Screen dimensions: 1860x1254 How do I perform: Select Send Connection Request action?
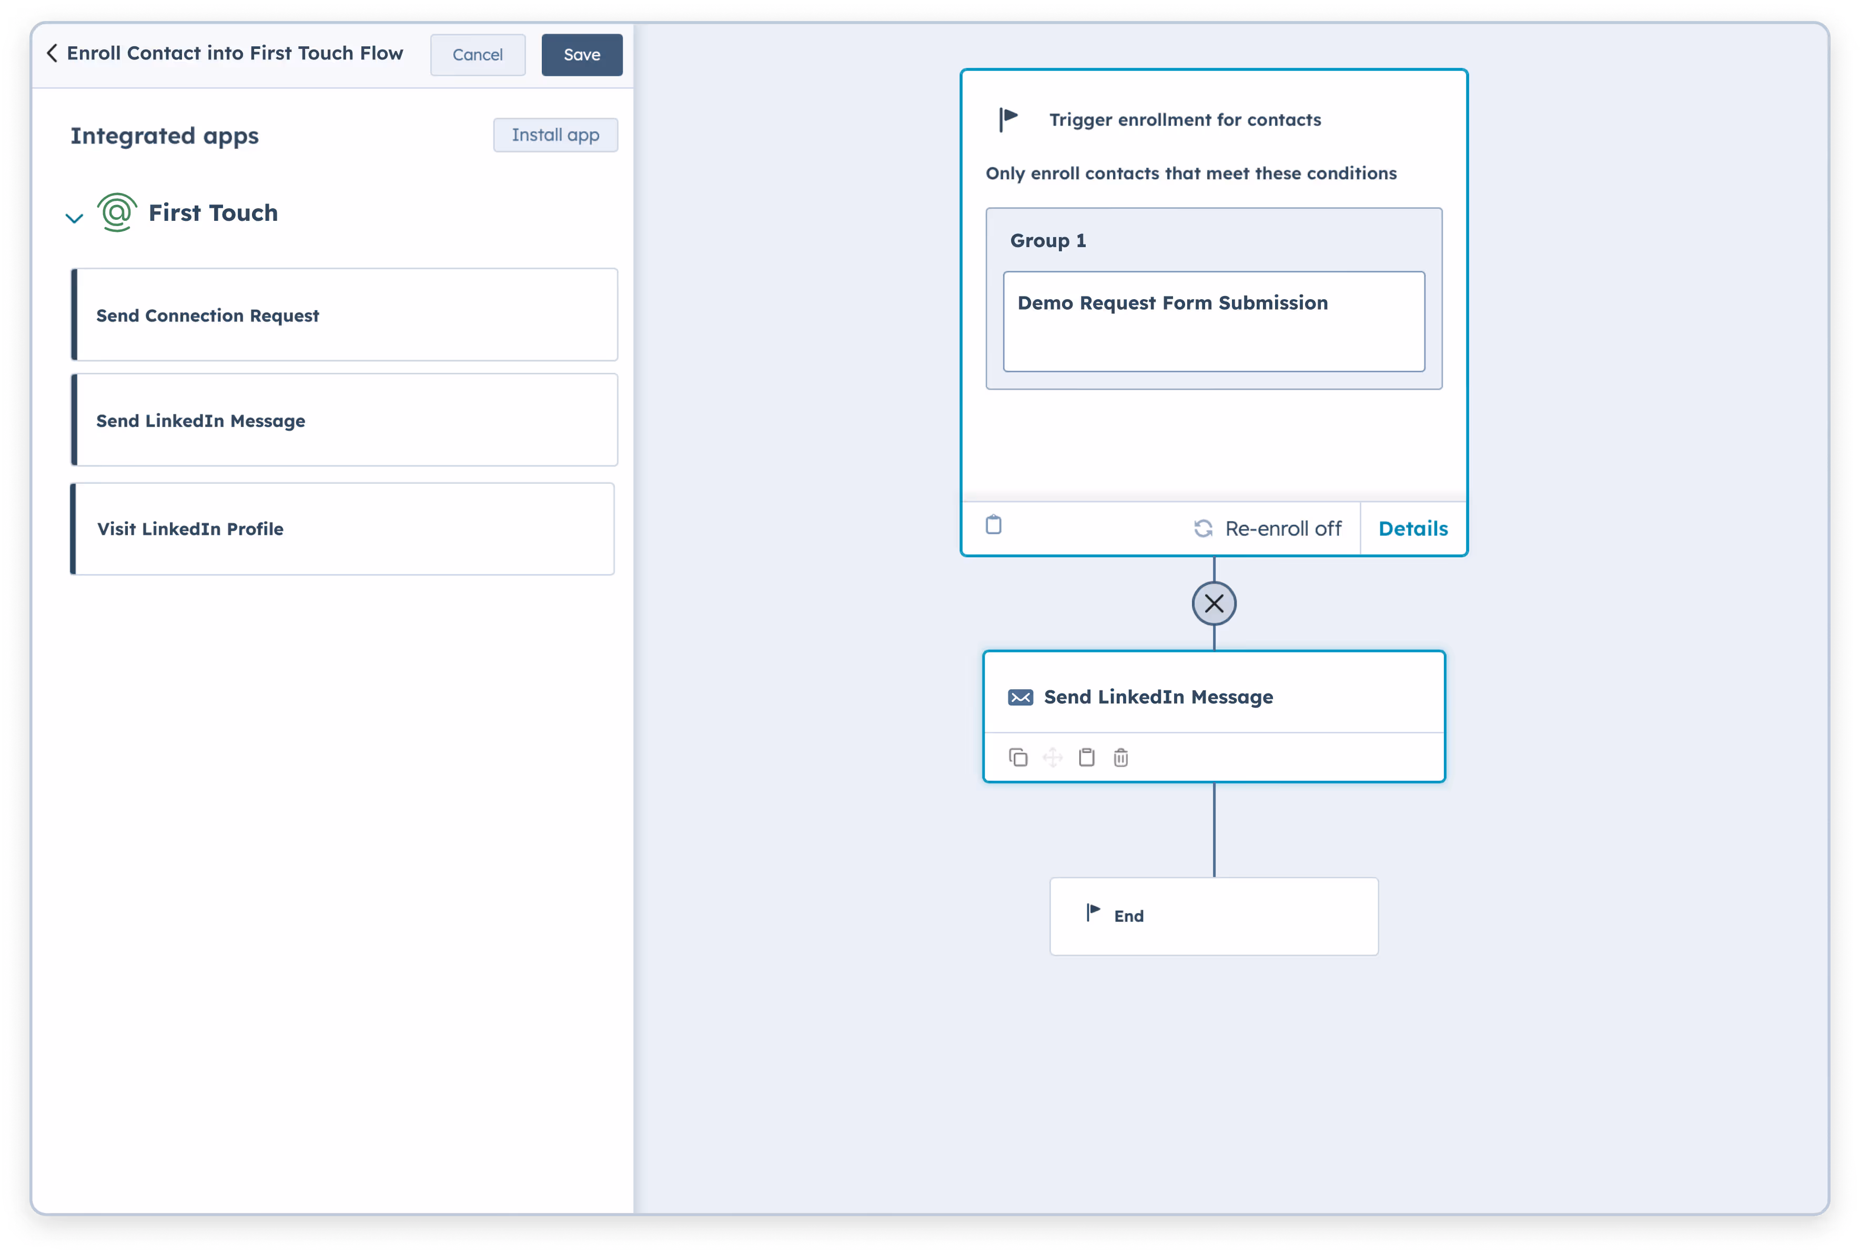click(x=344, y=315)
